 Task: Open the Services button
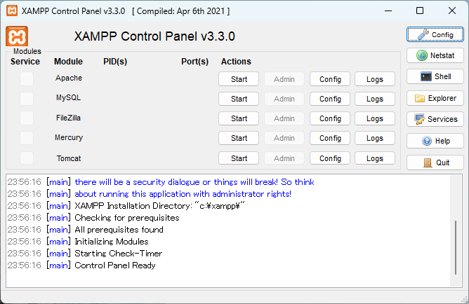tap(435, 119)
